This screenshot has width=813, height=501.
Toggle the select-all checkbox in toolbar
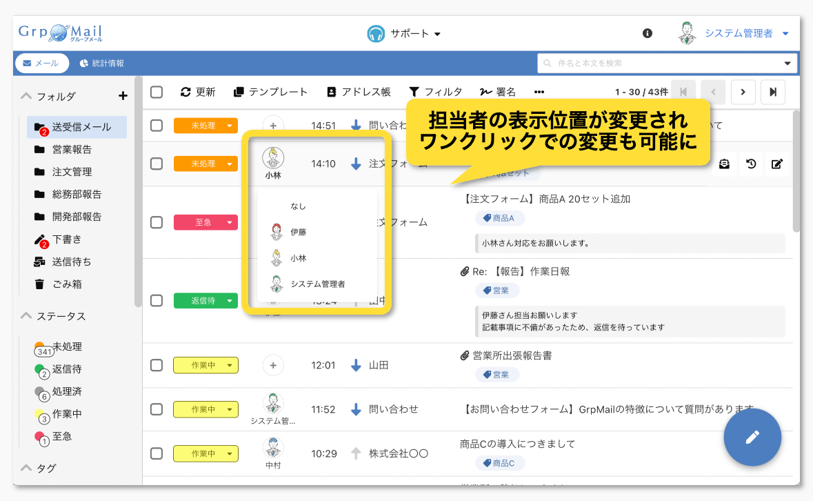[x=157, y=92]
